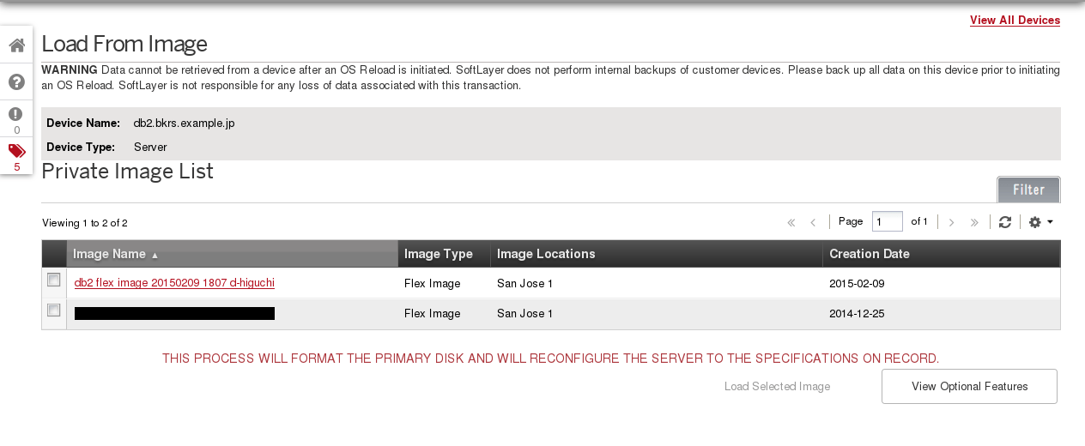
Task: Open the help question mark icon
Action: [x=16, y=82]
